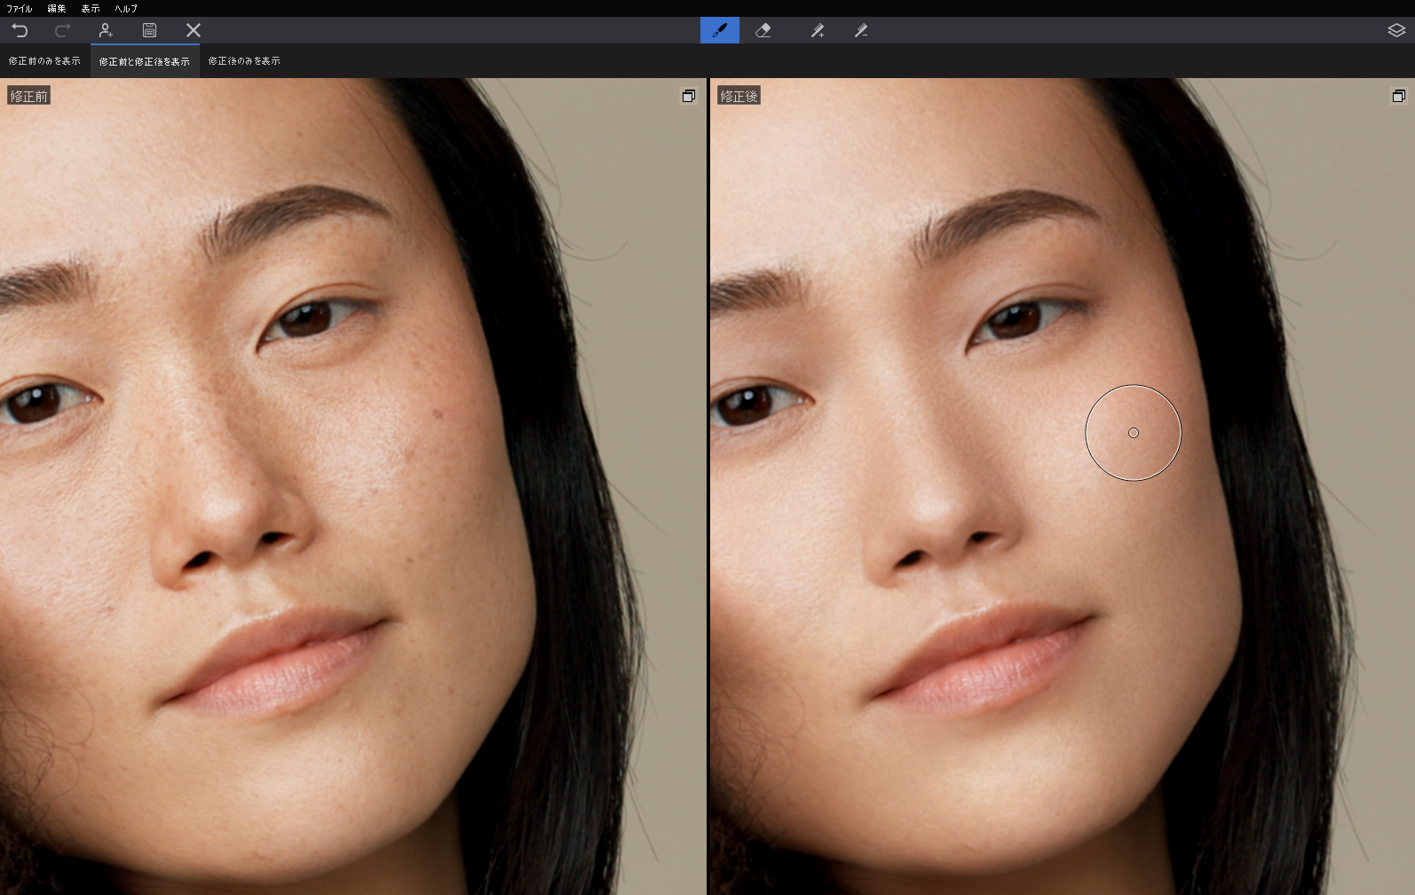Image resolution: width=1415 pixels, height=895 pixels.
Task: Select the retouch brush tool
Action: 719,30
